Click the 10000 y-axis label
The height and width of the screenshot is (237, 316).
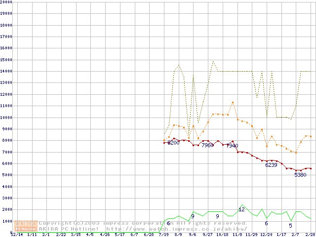point(6,118)
